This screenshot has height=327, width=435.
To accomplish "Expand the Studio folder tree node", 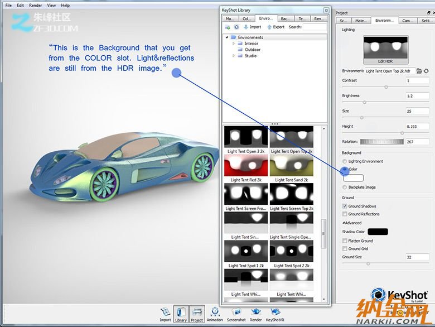I will point(234,56).
